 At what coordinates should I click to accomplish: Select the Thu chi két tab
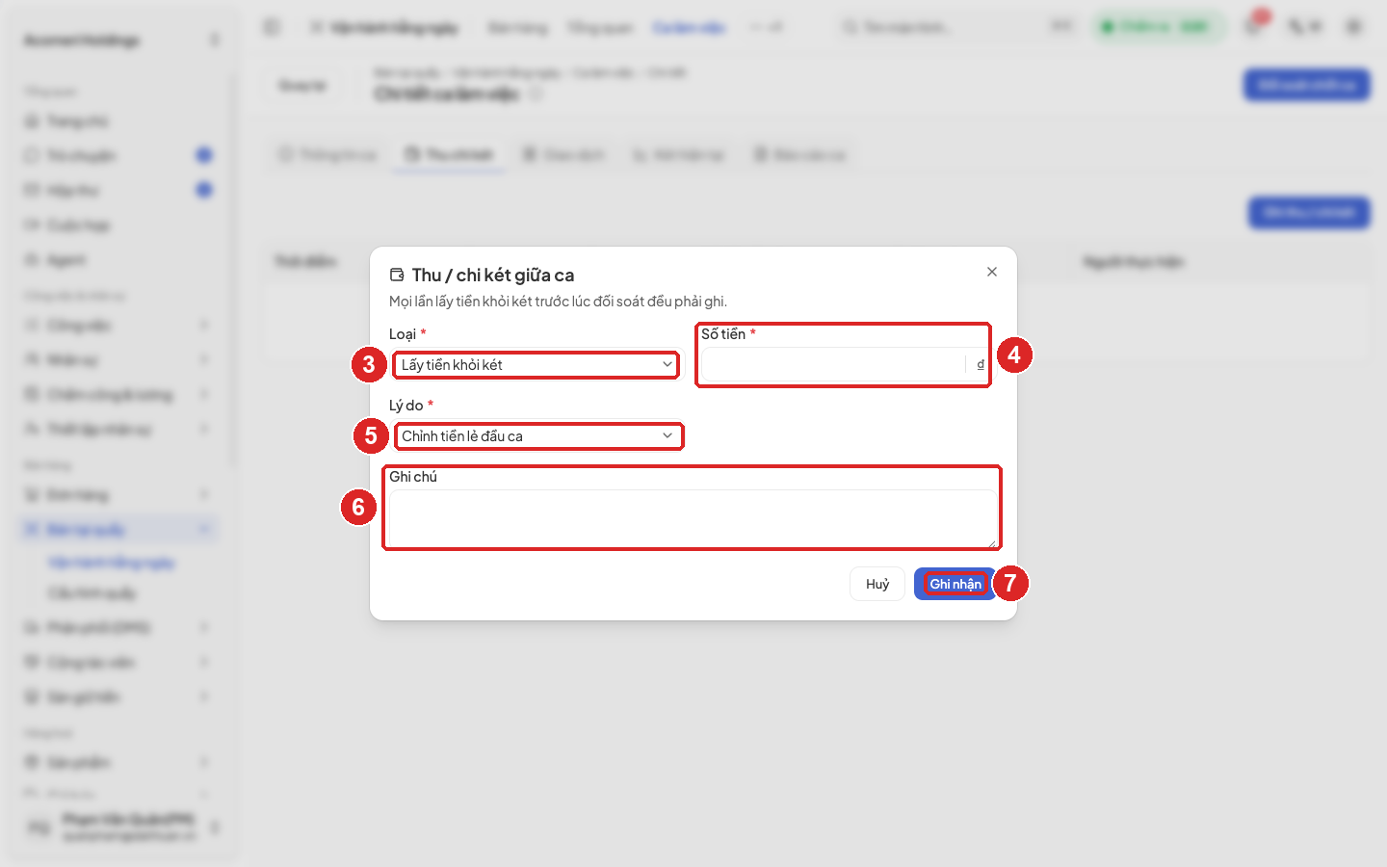pyautogui.click(x=449, y=155)
